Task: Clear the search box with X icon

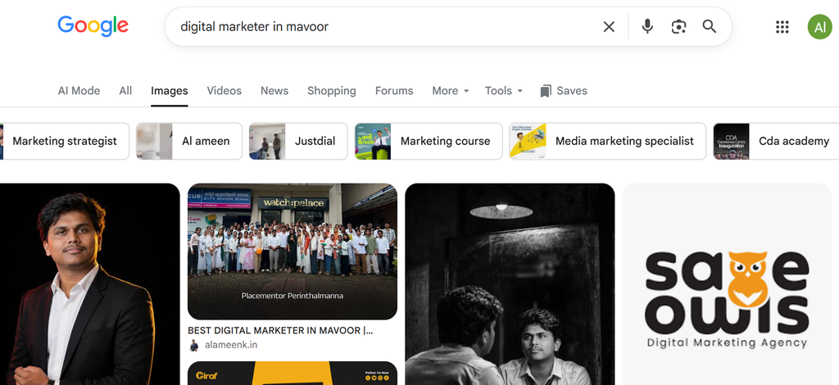Action: click(x=609, y=27)
